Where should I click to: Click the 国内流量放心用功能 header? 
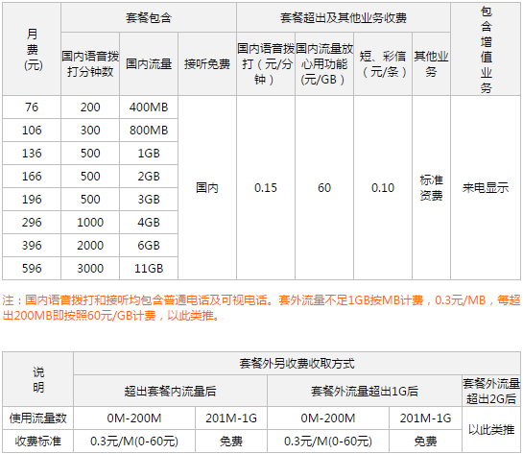324,63
